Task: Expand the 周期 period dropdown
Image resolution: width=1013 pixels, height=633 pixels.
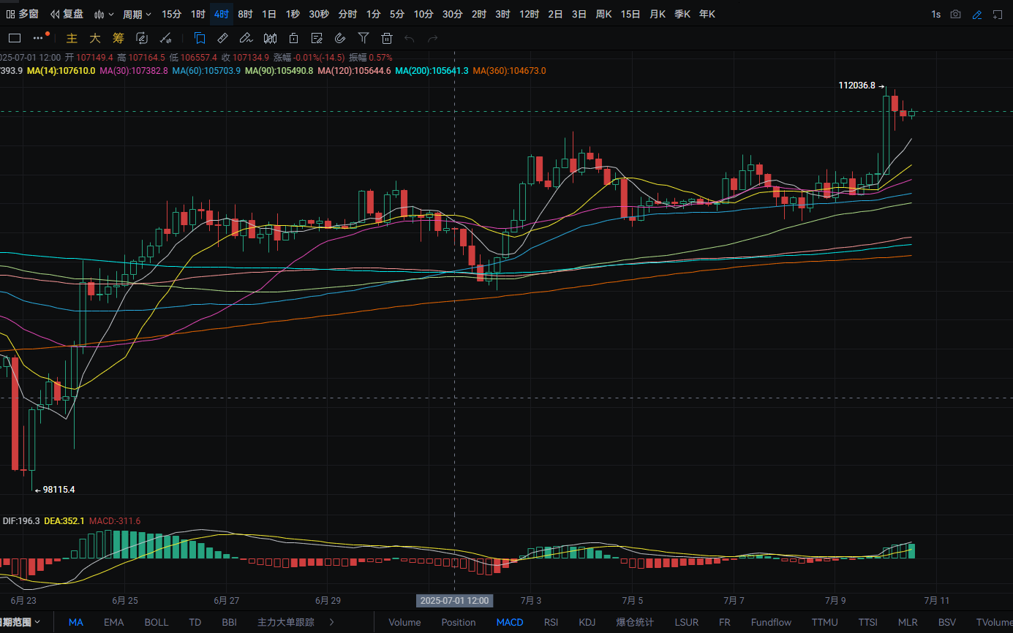Action: 137,14
